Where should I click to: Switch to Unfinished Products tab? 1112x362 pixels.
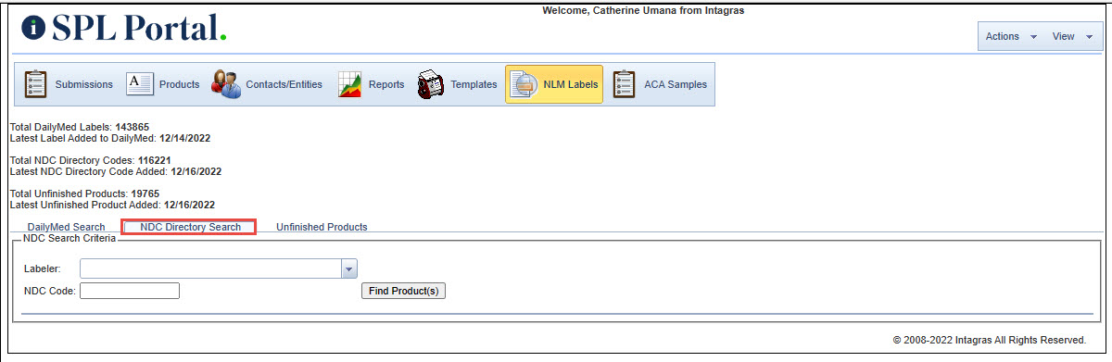pos(322,227)
